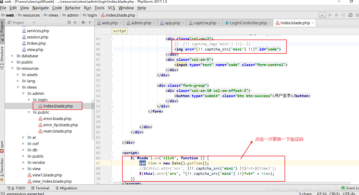
Task: Collapse the views folder
Action: [18, 87]
